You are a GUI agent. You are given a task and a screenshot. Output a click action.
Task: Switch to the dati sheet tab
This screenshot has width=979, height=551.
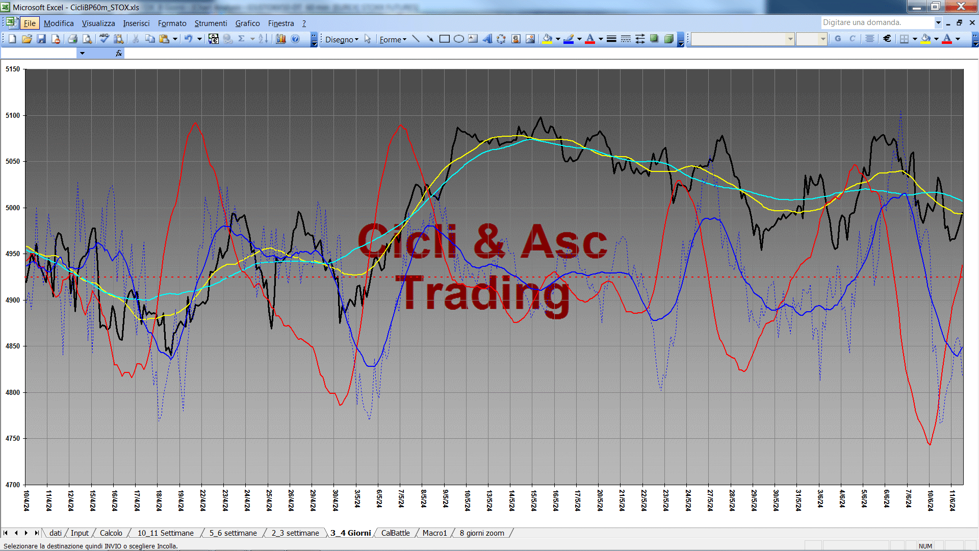[x=56, y=533]
